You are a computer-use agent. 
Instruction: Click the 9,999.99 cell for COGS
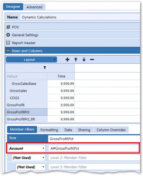pos(61,98)
